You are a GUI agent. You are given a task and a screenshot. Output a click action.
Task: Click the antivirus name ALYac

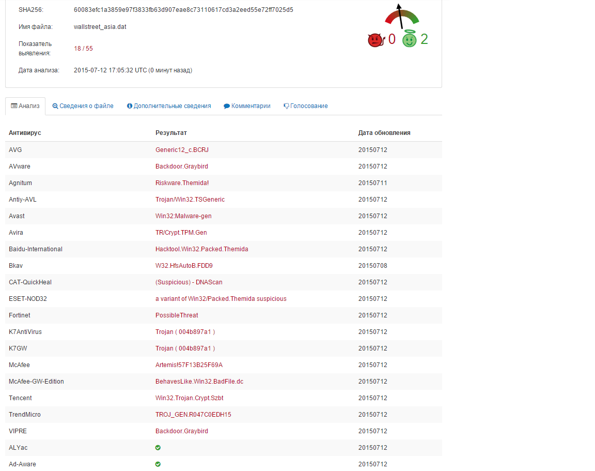pos(18,448)
